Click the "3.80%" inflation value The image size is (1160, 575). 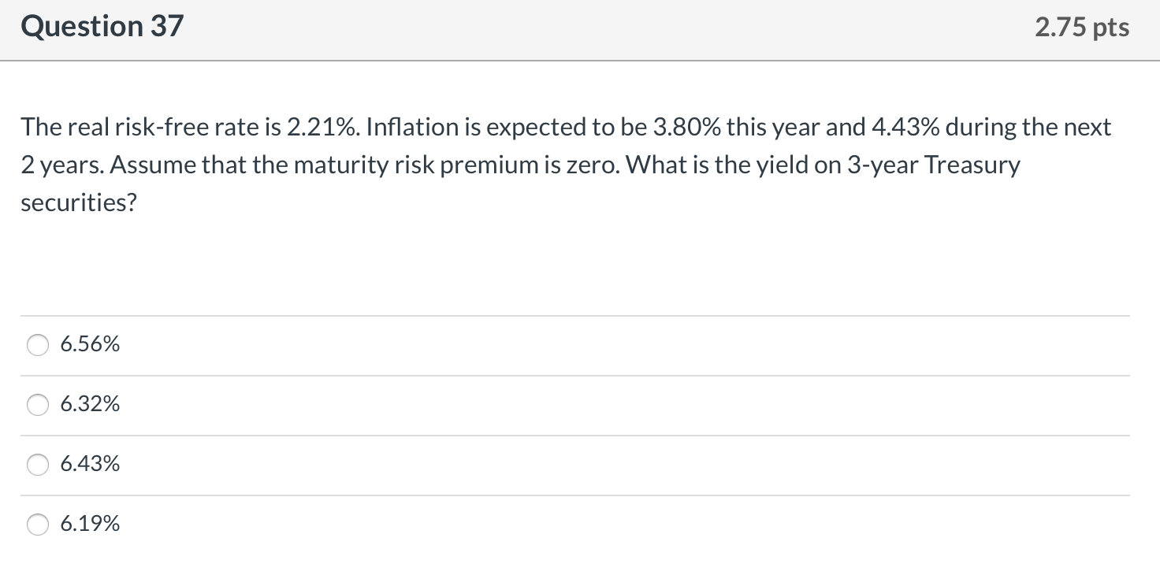pyautogui.click(x=690, y=127)
